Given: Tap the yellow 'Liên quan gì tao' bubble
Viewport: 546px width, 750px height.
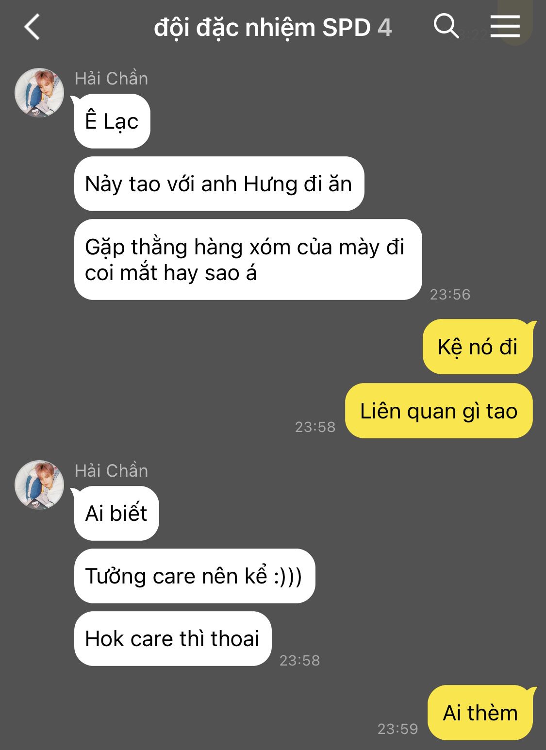Looking at the screenshot, I should pyautogui.click(x=439, y=411).
